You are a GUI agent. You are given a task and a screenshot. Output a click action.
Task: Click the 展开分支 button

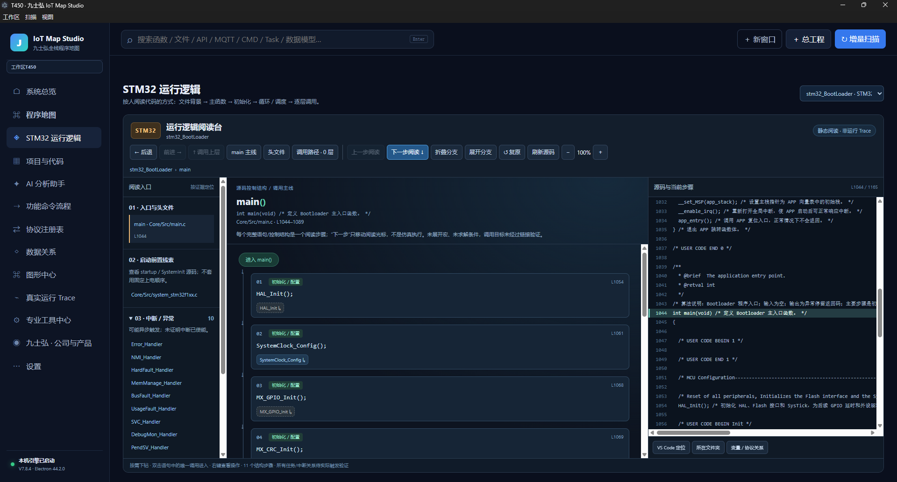click(x=480, y=152)
